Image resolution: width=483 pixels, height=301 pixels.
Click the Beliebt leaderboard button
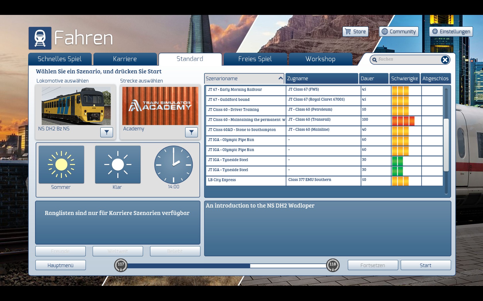[x=175, y=251]
